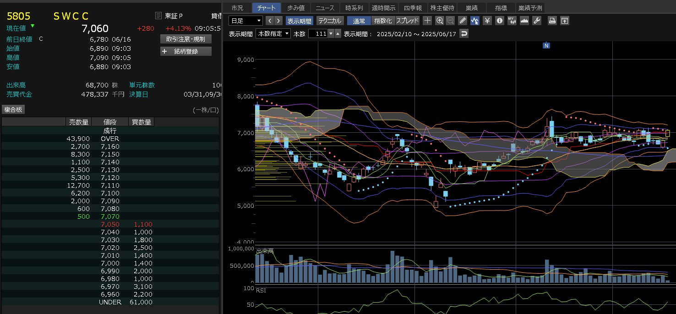Screen dimensions: 676x314
Task: Toggle the テクニカル button
Action: (329, 21)
